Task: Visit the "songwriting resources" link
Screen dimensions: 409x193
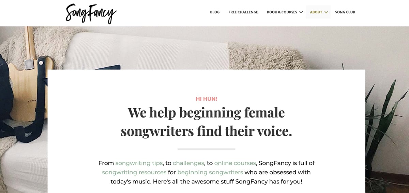Action: (134, 172)
